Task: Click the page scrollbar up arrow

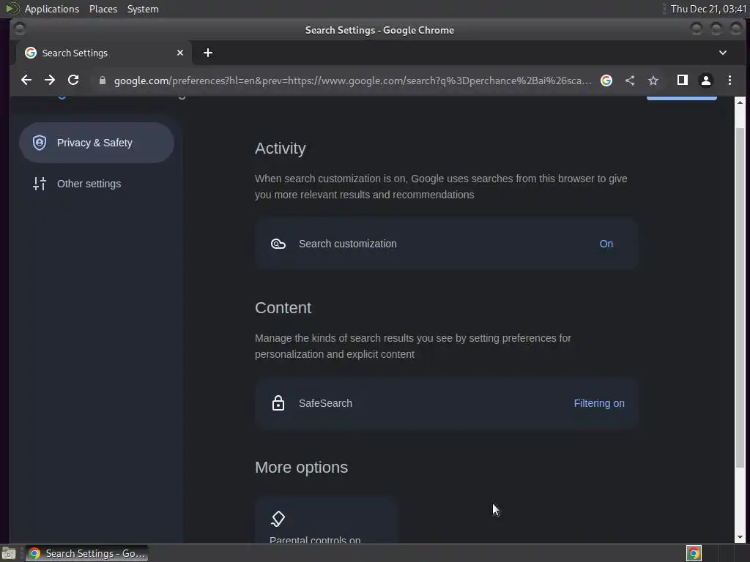Action: (740, 102)
